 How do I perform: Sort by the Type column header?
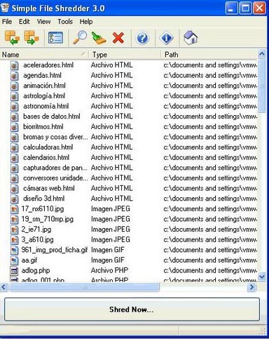125,55
